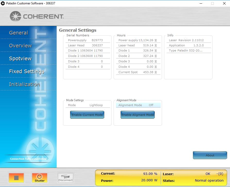Close the Paladin Customer Software window
The height and width of the screenshot is (187, 230).
pos(224,3)
